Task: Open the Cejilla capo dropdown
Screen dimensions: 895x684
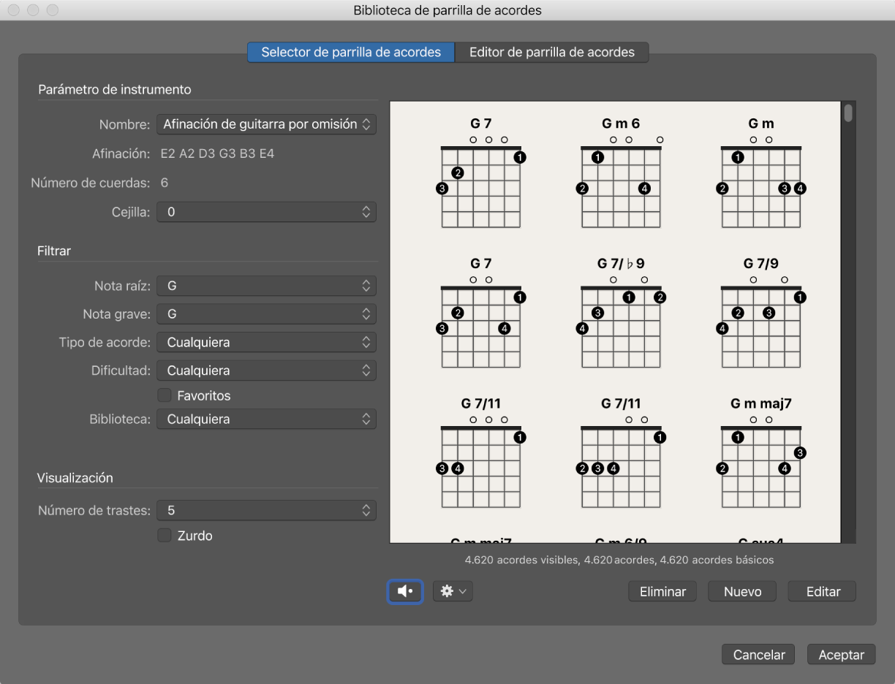Action: tap(267, 212)
